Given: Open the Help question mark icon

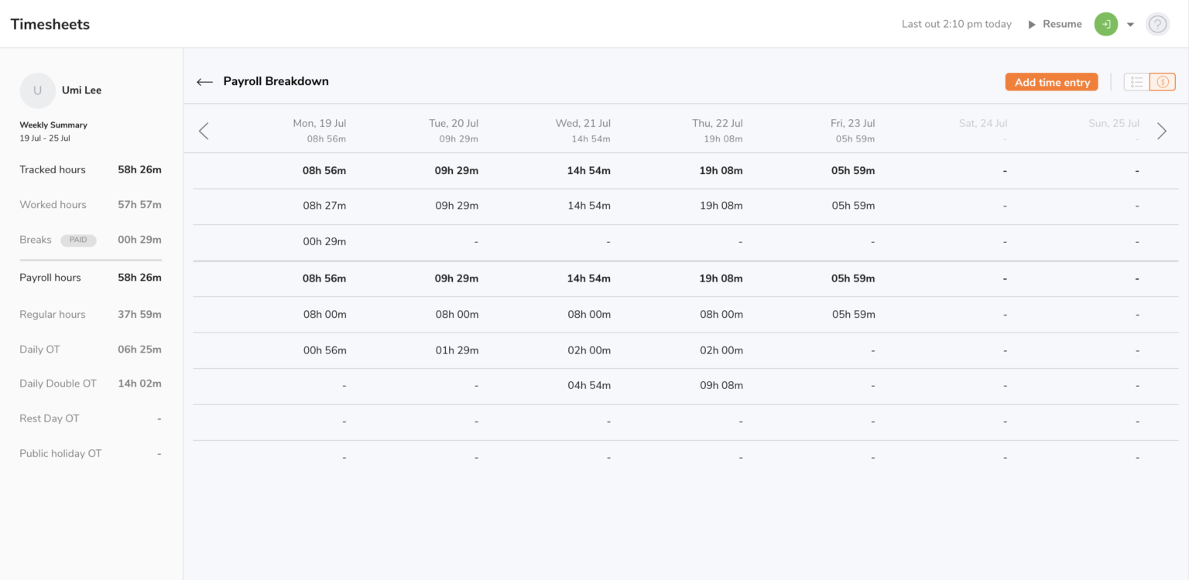Looking at the screenshot, I should [x=1157, y=24].
